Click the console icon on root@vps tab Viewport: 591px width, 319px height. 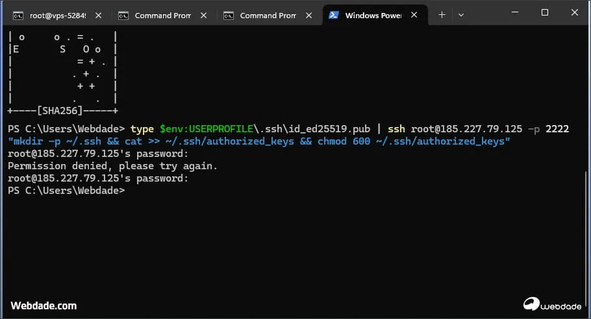[18, 15]
